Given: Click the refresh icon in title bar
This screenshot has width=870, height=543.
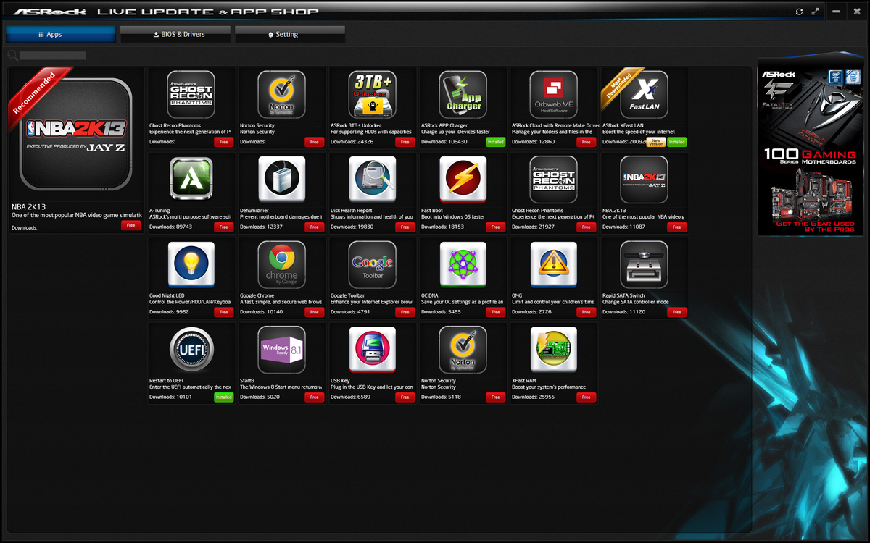Looking at the screenshot, I should 799,12.
